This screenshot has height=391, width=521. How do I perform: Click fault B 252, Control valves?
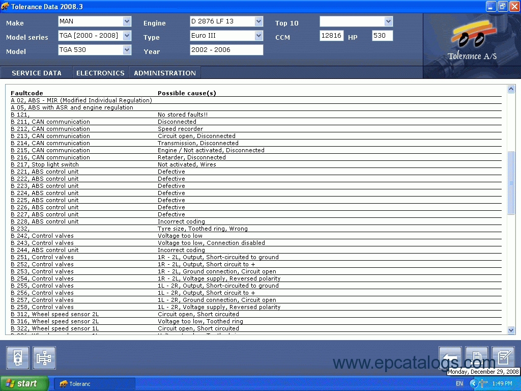256,265
